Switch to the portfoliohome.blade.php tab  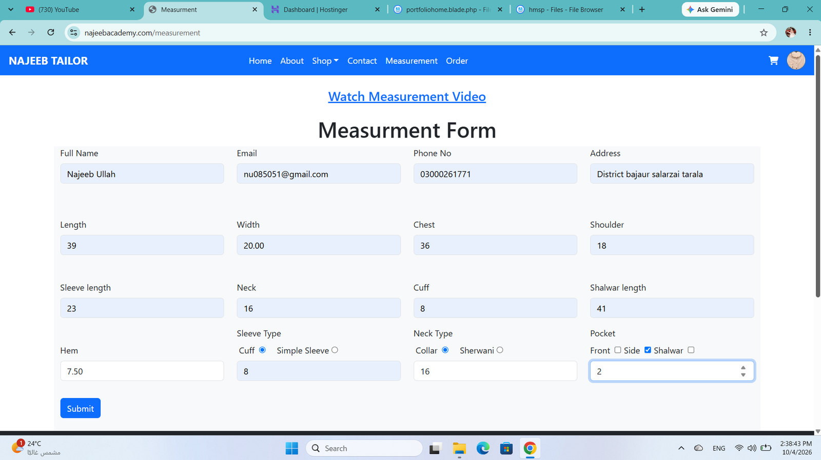point(448,10)
